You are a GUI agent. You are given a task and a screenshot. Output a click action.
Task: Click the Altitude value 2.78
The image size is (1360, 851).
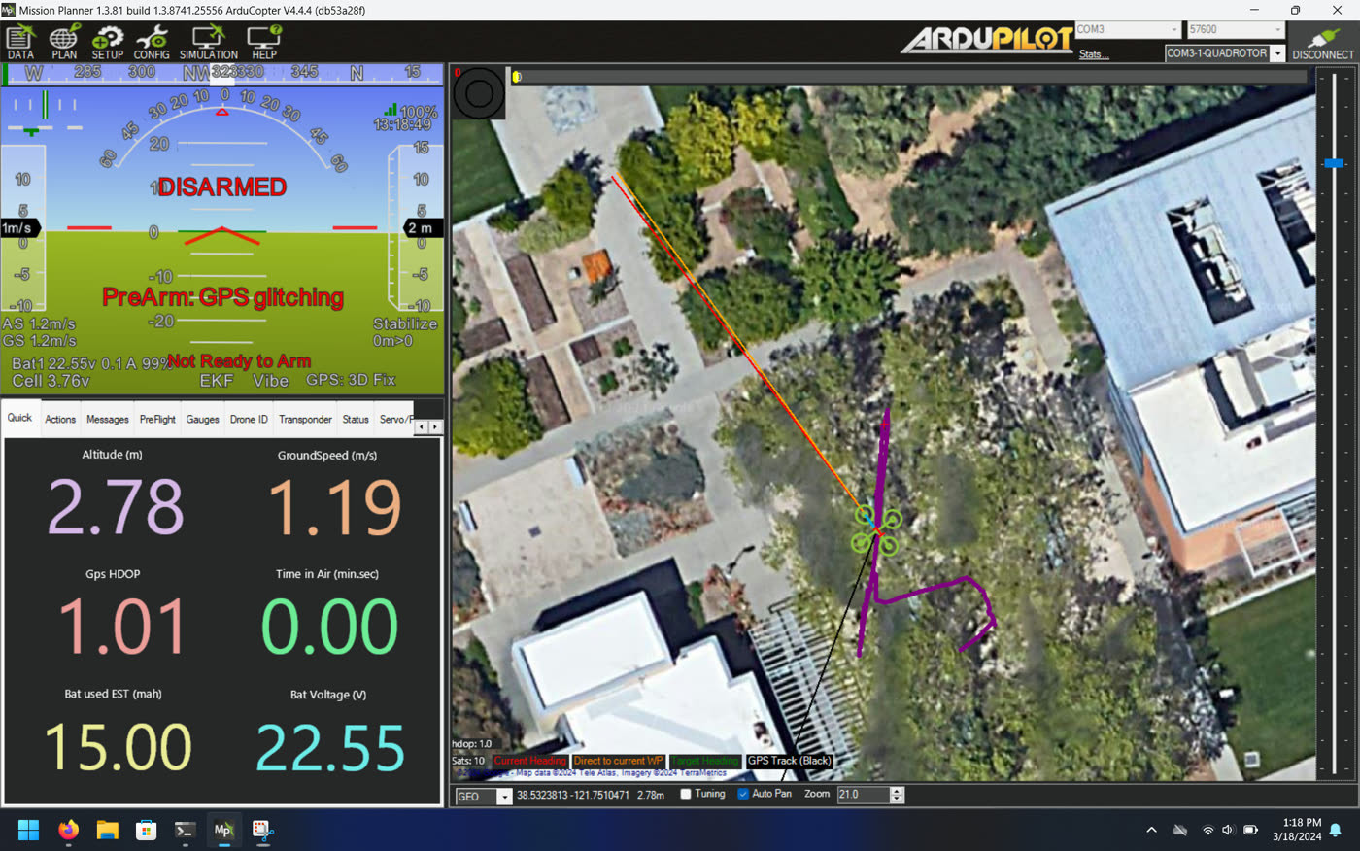tap(115, 507)
